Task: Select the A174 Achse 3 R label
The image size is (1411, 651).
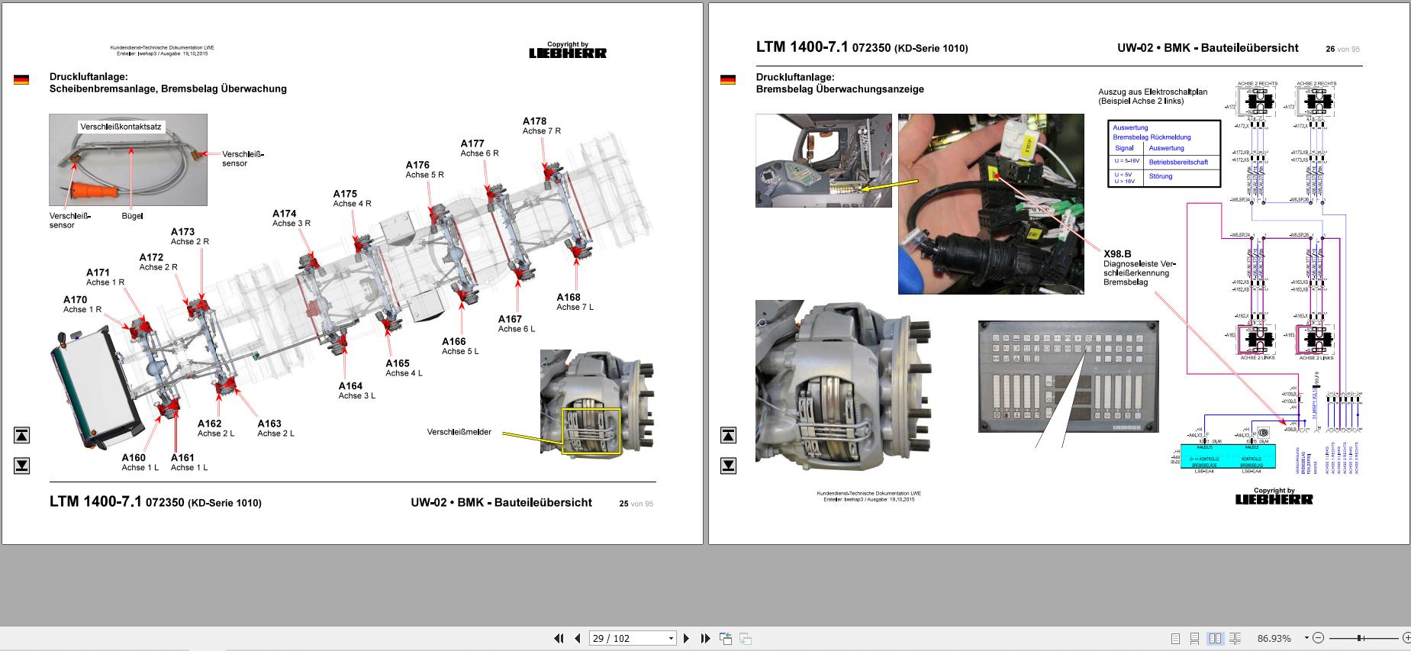Action: [292, 218]
